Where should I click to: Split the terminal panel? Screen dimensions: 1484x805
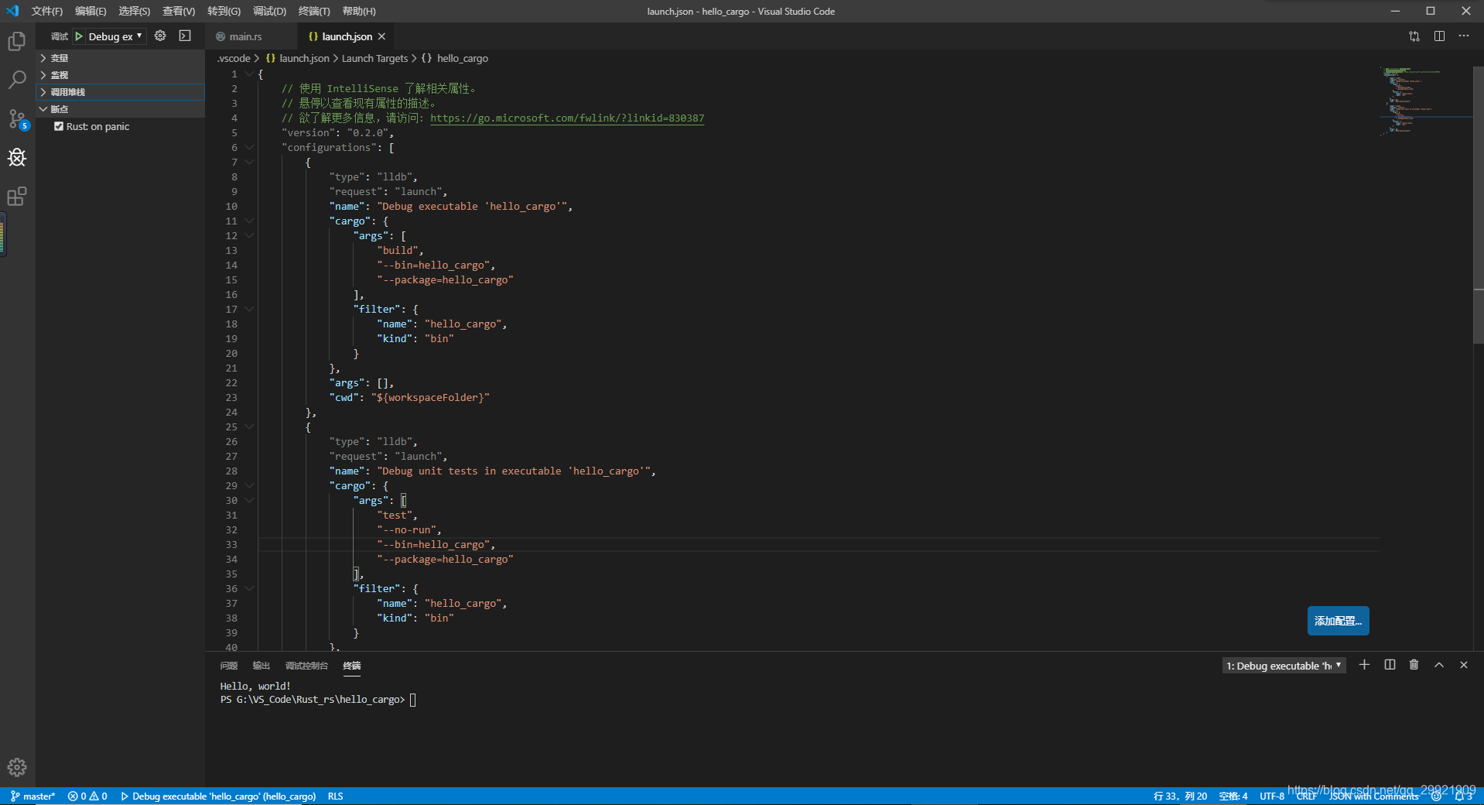pyautogui.click(x=1390, y=665)
